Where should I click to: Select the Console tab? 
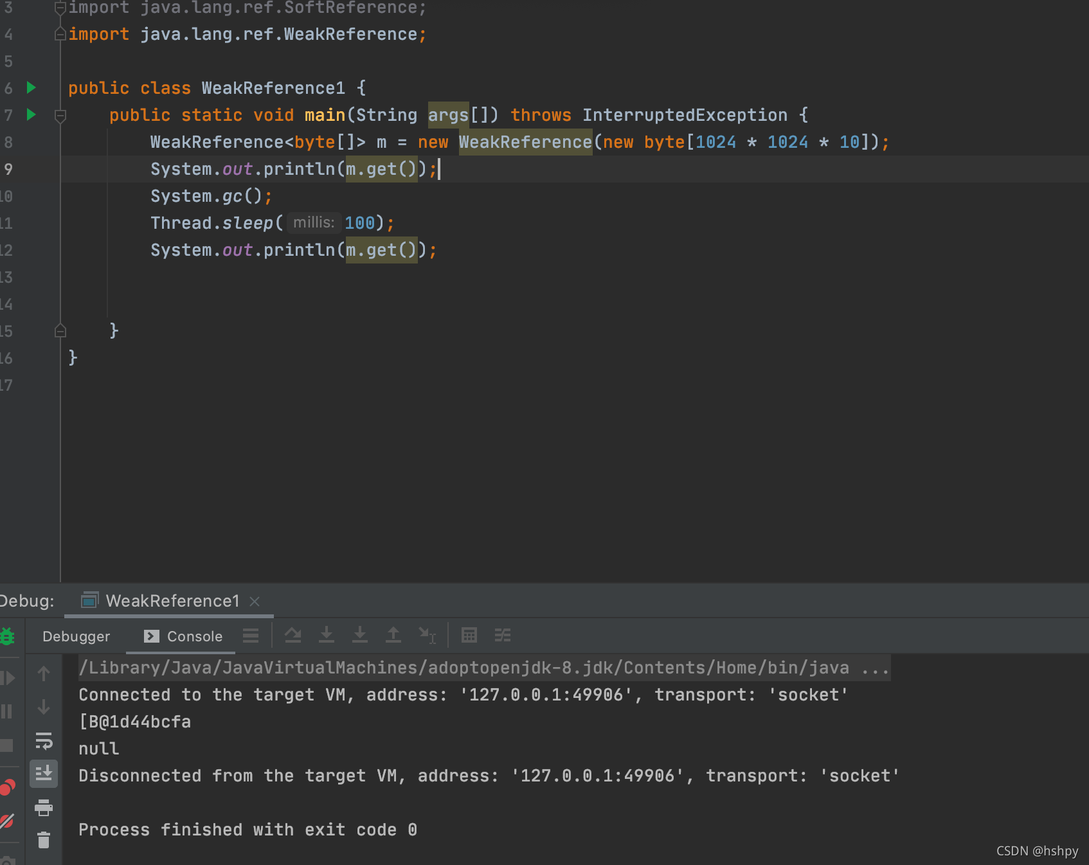183,636
